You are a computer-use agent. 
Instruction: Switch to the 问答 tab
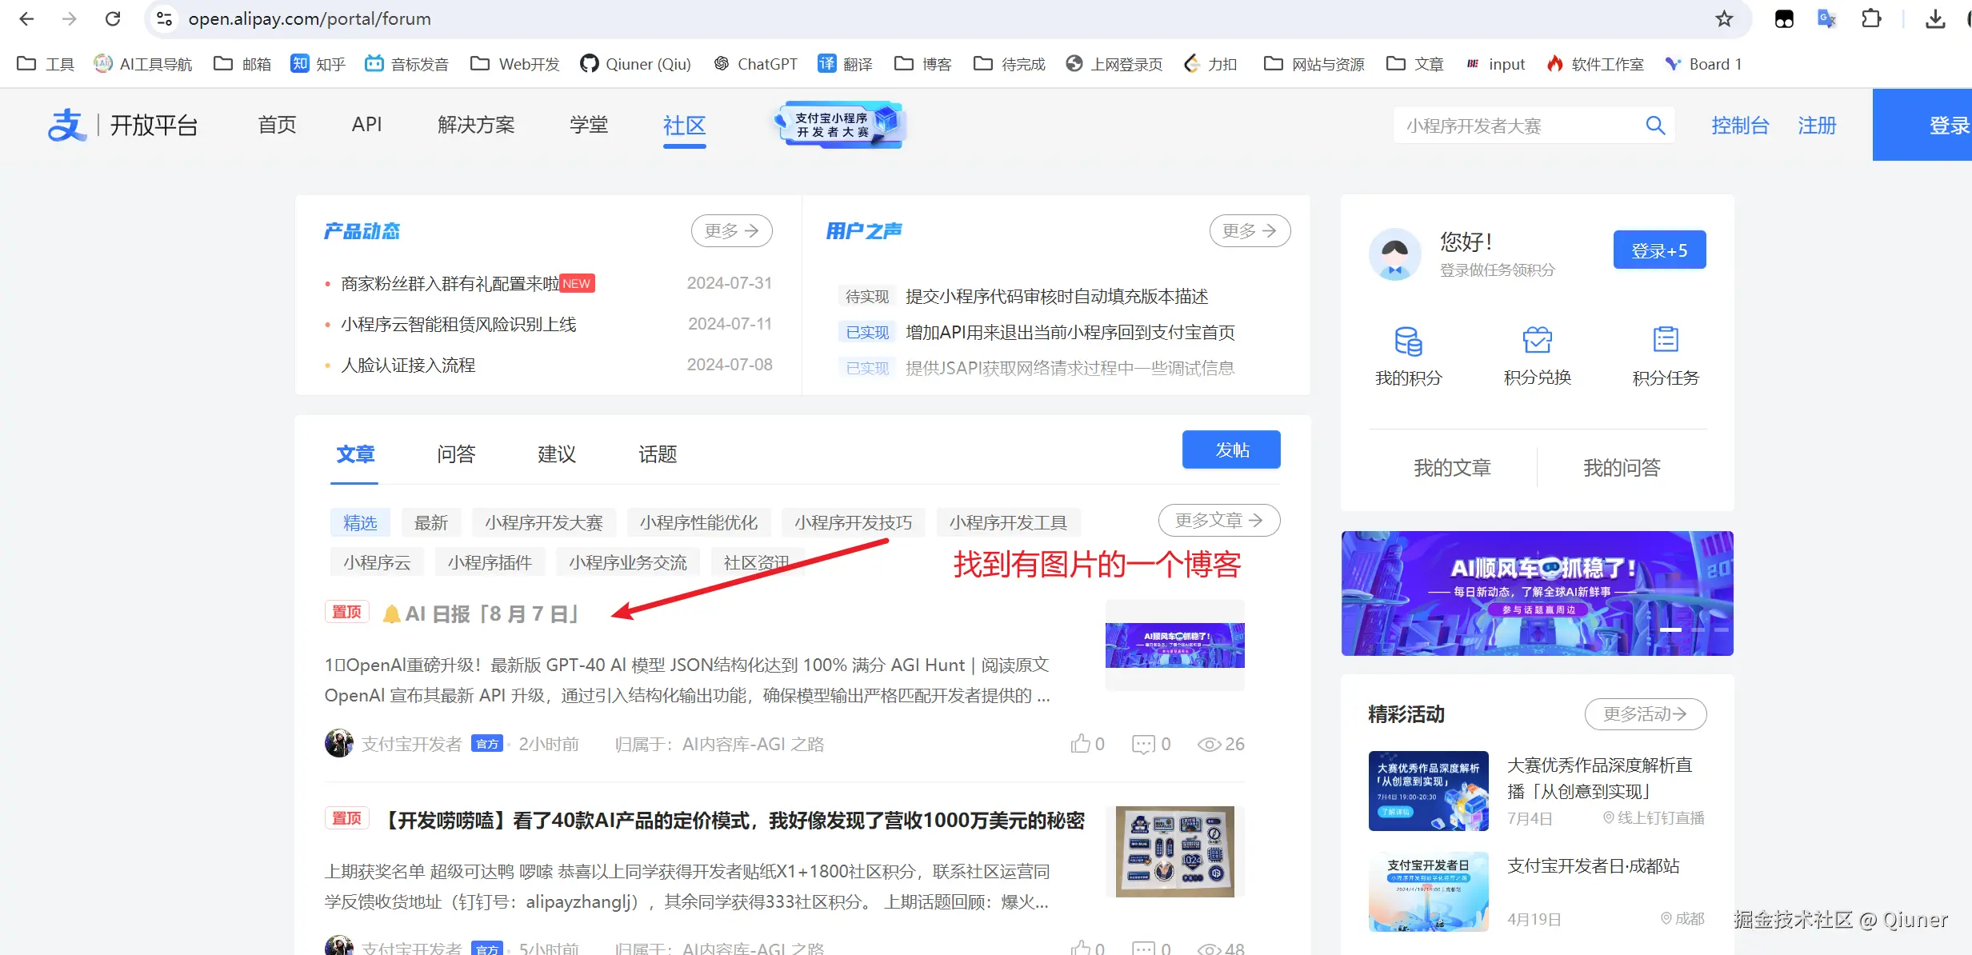[x=456, y=454]
